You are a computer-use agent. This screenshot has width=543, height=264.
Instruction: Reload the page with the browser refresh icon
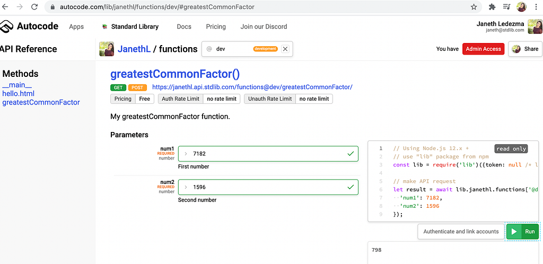[x=34, y=6]
